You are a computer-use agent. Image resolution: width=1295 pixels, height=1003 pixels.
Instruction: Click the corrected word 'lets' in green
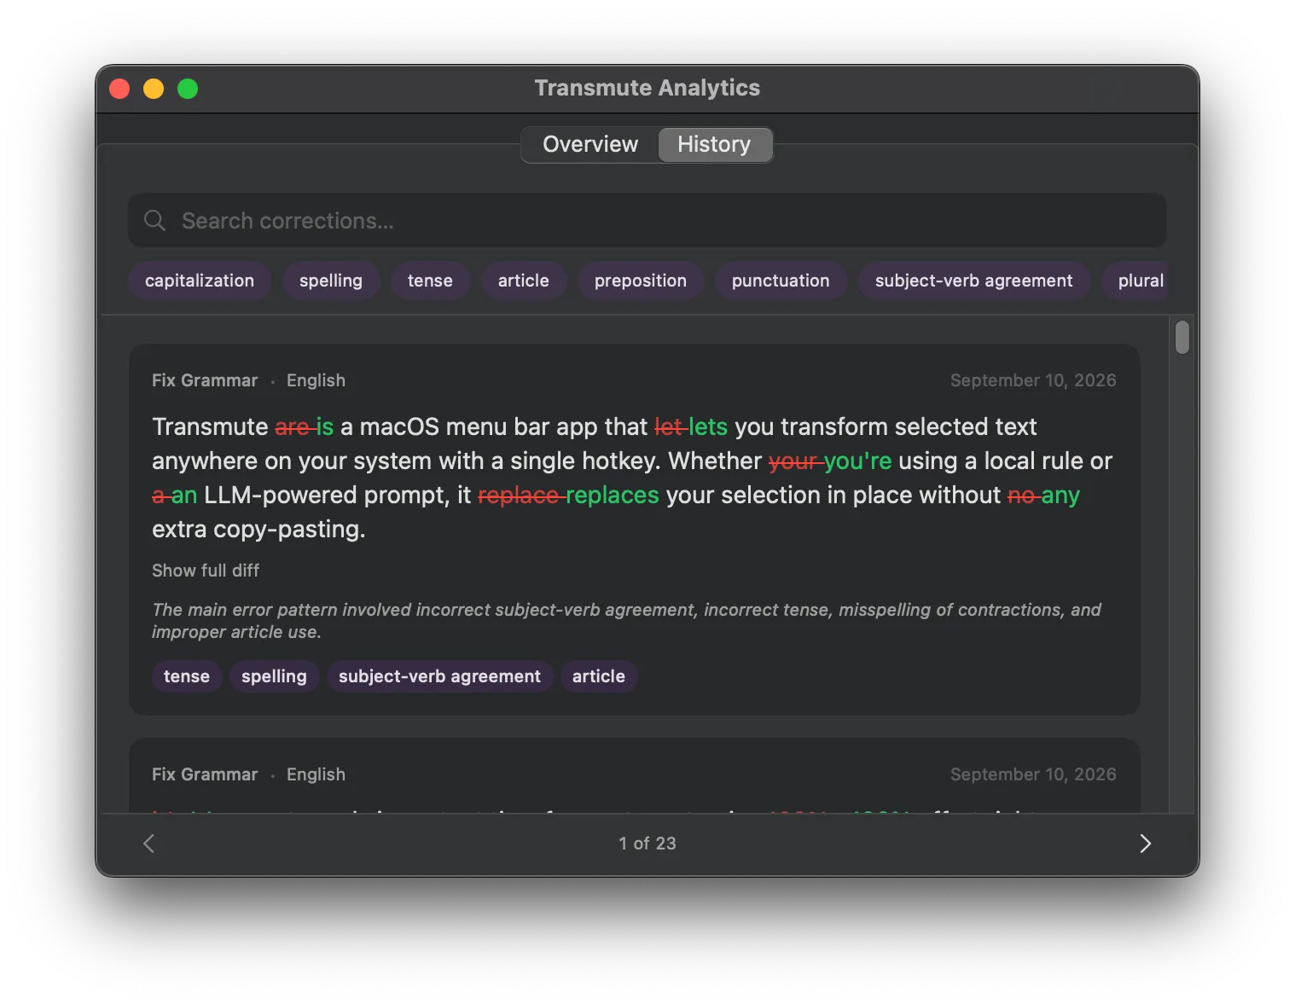click(708, 426)
